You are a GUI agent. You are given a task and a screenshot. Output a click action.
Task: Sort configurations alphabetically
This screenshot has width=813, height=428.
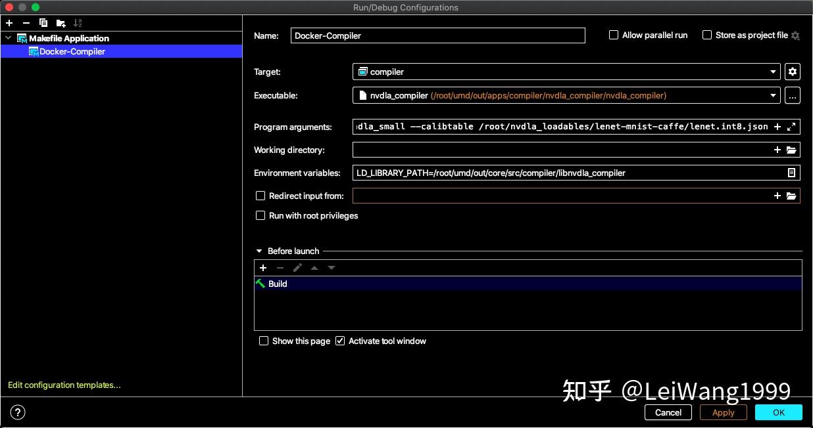coord(77,22)
